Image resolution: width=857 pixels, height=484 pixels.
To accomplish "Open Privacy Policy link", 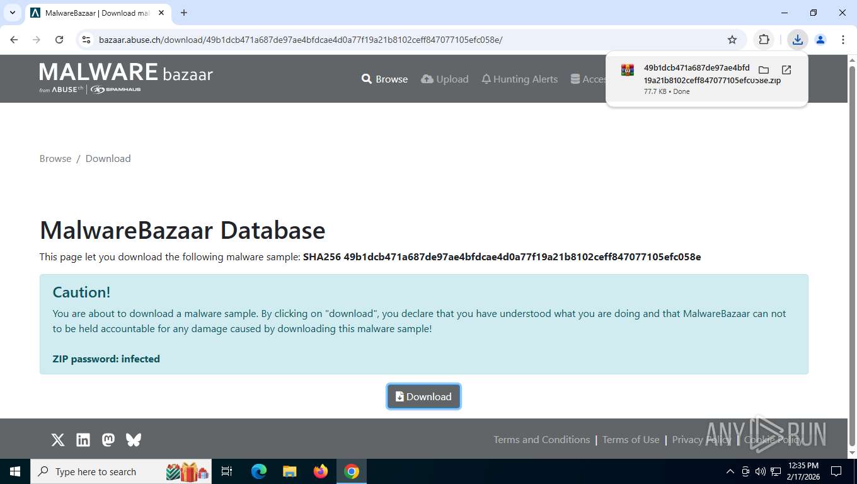I will click(702, 440).
